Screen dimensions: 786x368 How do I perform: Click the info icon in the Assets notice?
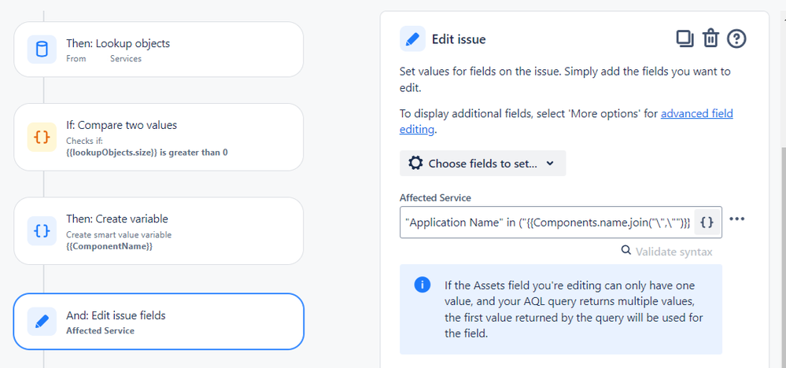click(423, 284)
